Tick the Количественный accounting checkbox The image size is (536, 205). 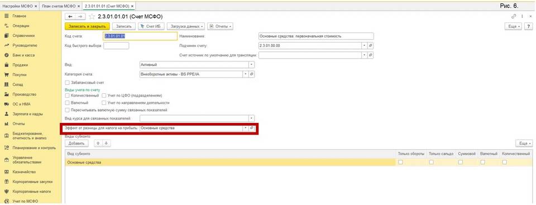pos(67,96)
